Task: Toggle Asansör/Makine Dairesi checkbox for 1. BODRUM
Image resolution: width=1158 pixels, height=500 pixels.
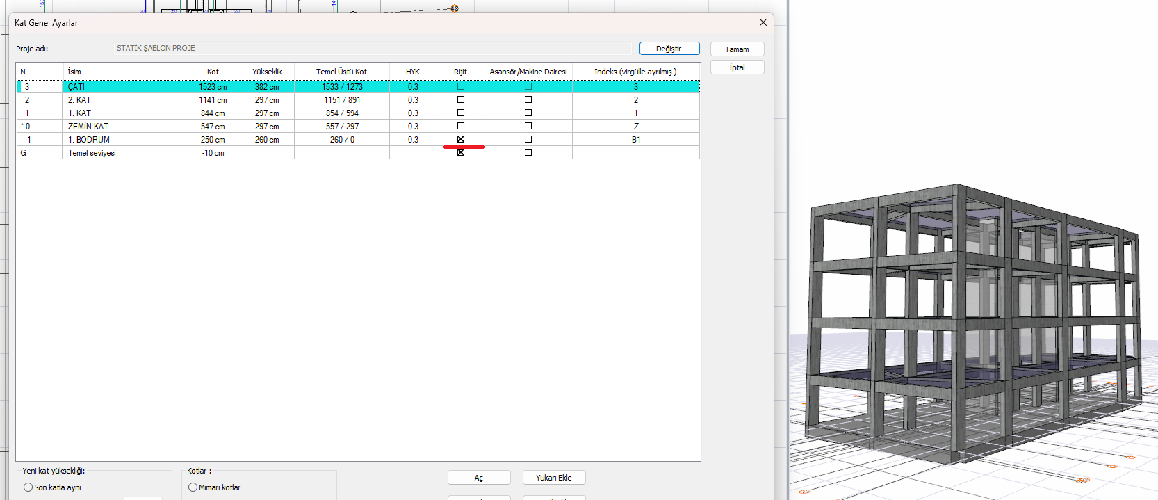Action: tap(528, 139)
